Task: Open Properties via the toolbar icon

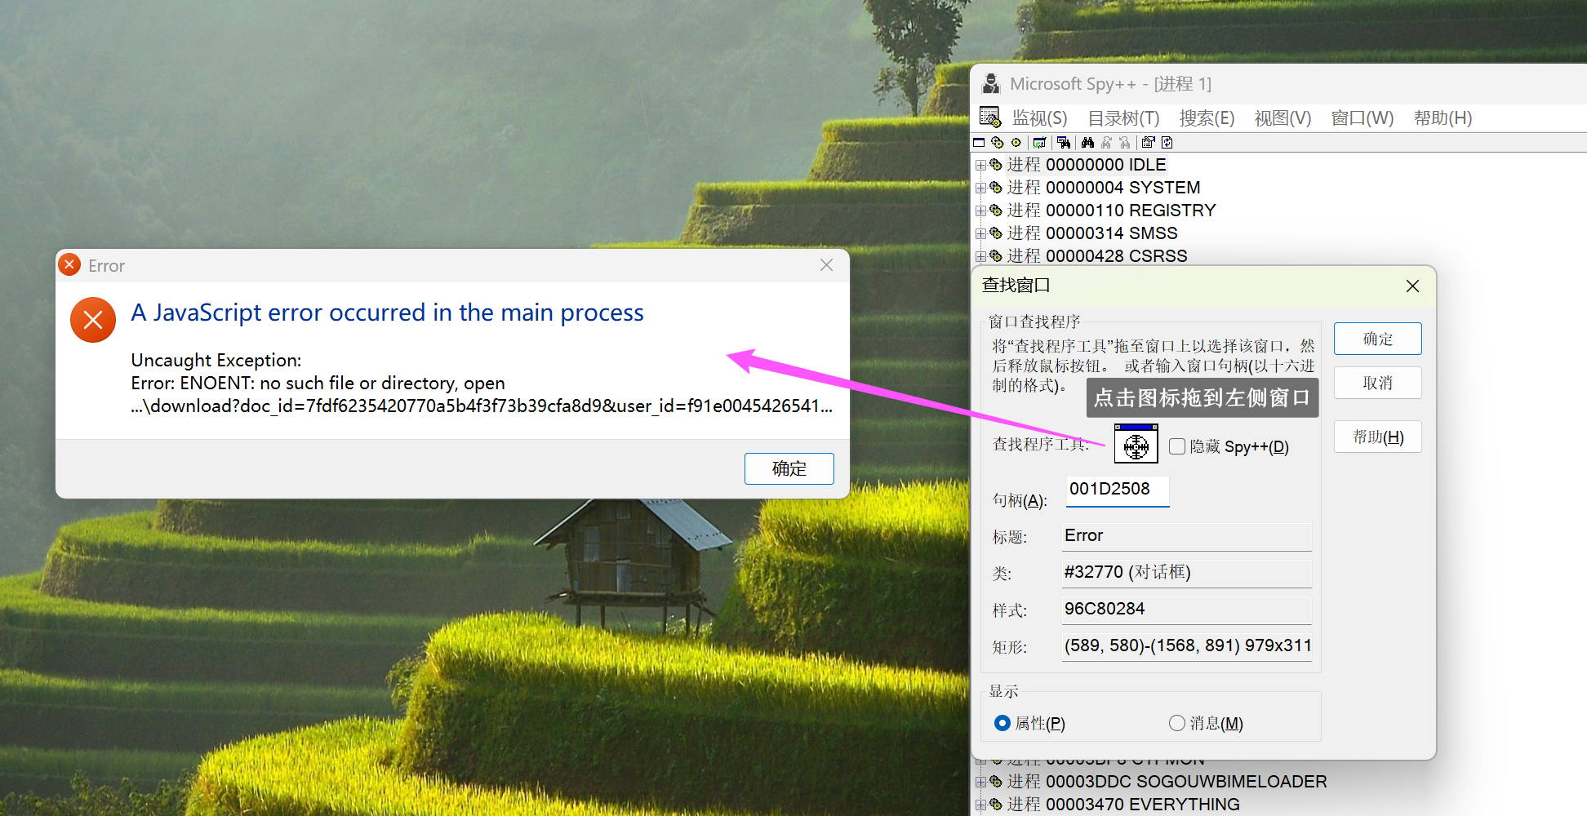Action: pyautogui.click(x=1149, y=143)
